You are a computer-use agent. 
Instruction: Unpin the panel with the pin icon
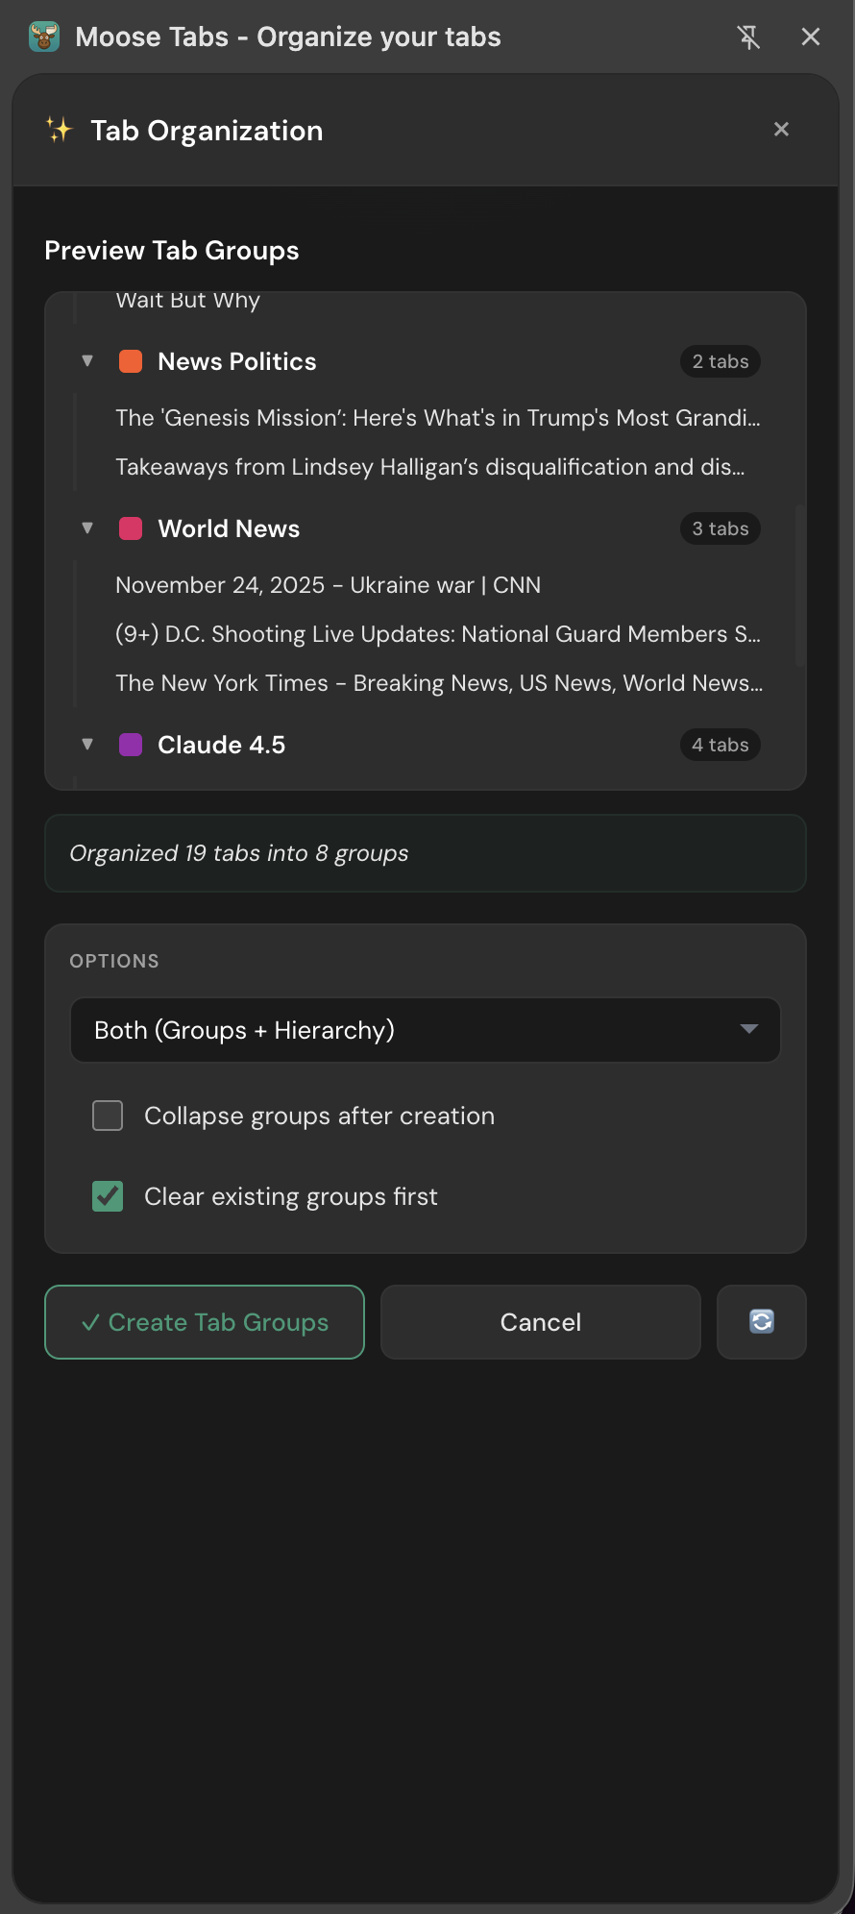click(x=748, y=37)
